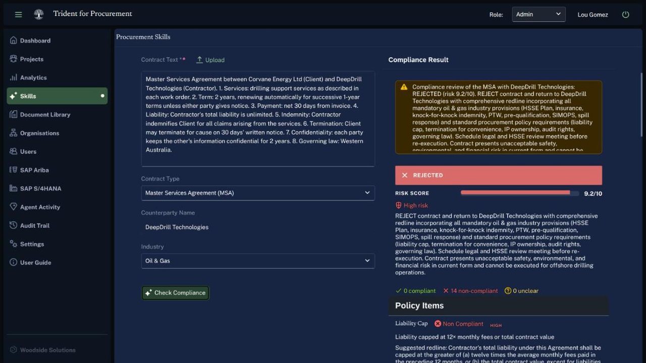The image size is (646, 363).
Task: Click the Non Compliant status on Liability Cap
Action: click(x=459, y=324)
